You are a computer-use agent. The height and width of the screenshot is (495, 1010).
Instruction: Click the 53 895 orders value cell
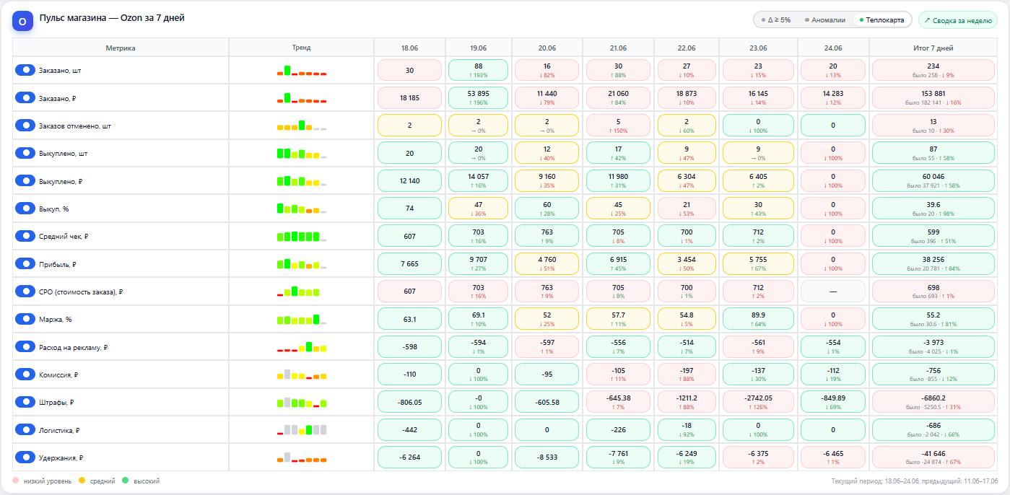click(479, 98)
